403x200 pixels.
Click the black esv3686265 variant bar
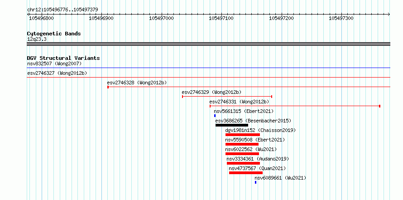point(232,125)
